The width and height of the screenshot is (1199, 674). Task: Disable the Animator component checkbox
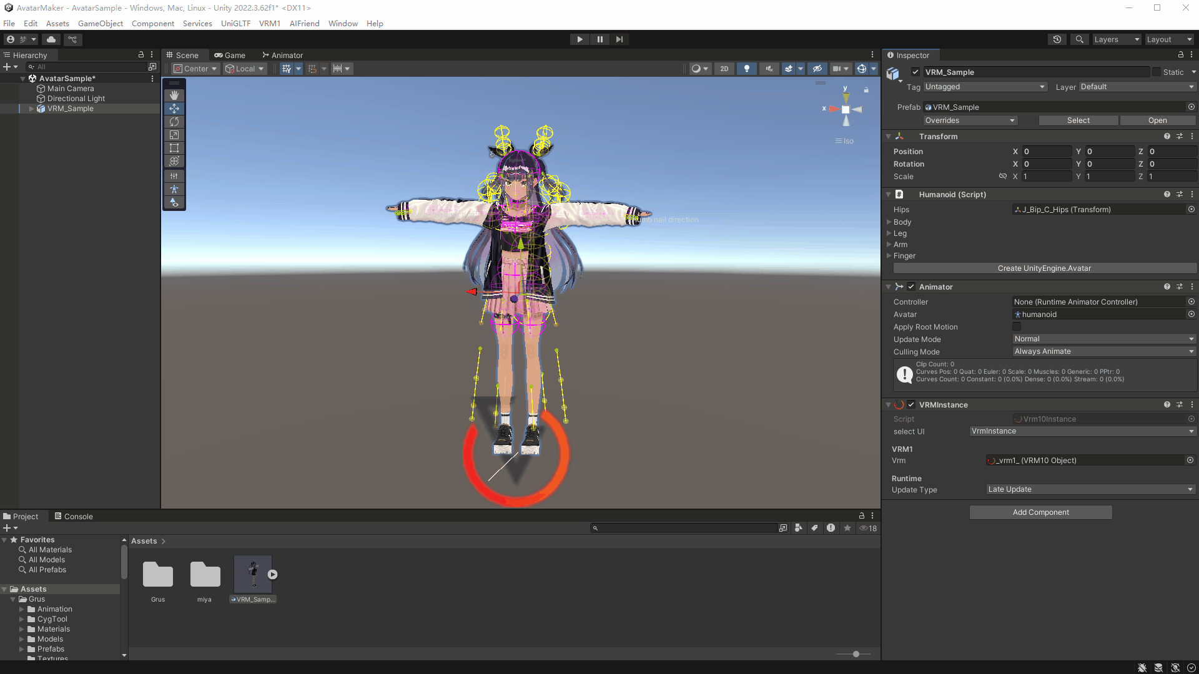click(911, 287)
